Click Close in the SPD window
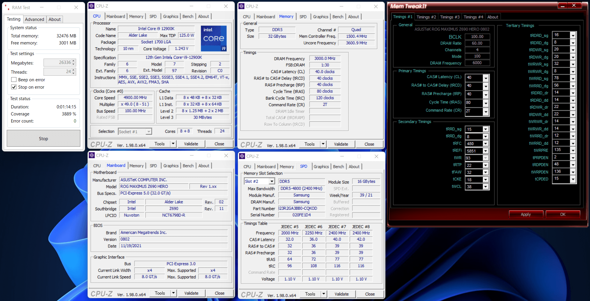 [x=370, y=294]
